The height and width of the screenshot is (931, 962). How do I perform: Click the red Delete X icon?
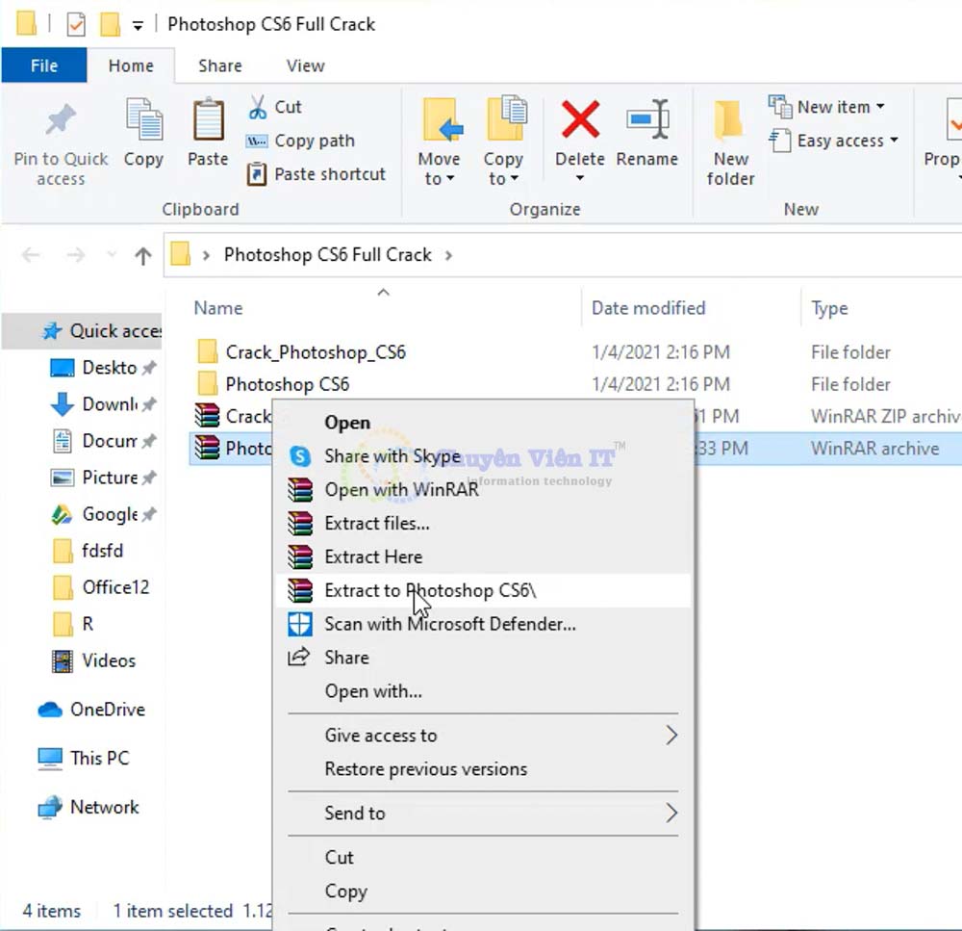(580, 120)
